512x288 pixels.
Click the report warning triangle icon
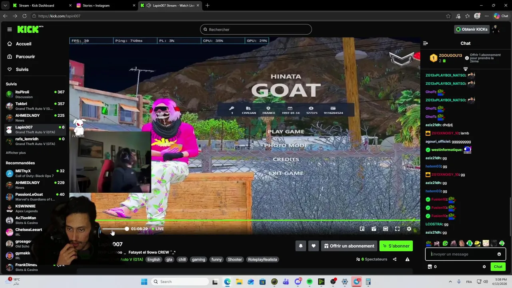(407, 259)
